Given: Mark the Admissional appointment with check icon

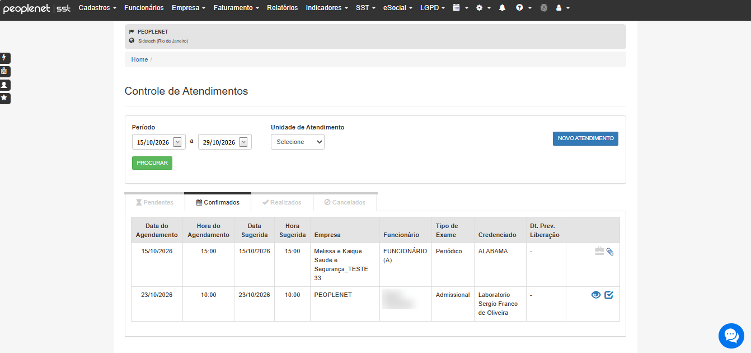Looking at the screenshot, I should coord(609,295).
